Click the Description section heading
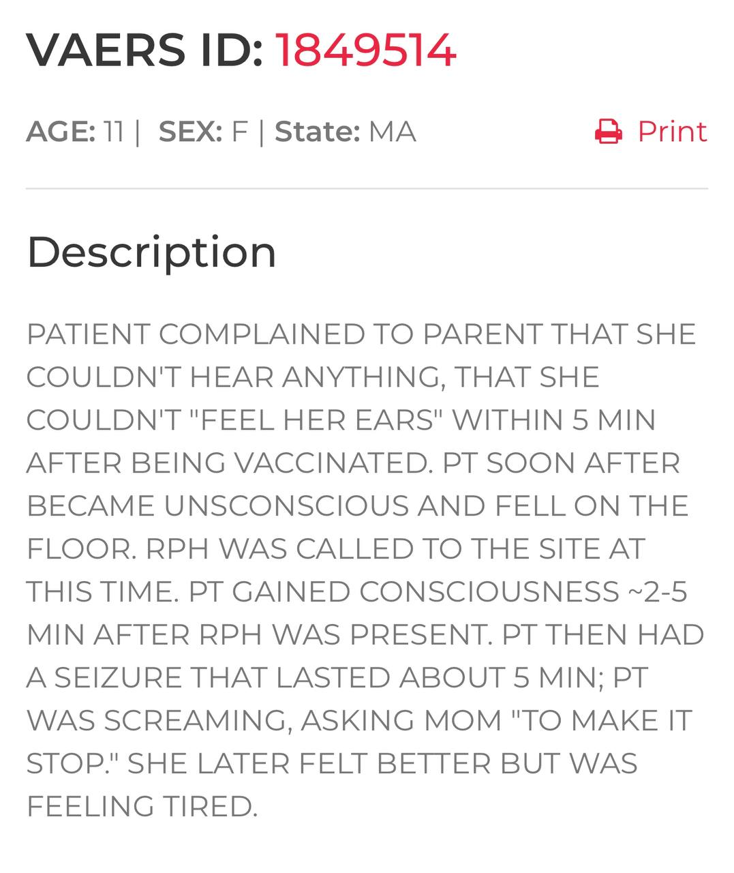The width and height of the screenshot is (734, 873). coord(151,252)
